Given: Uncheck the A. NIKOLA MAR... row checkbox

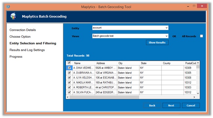Looking at the screenshot, I should click(x=69, y=82).
